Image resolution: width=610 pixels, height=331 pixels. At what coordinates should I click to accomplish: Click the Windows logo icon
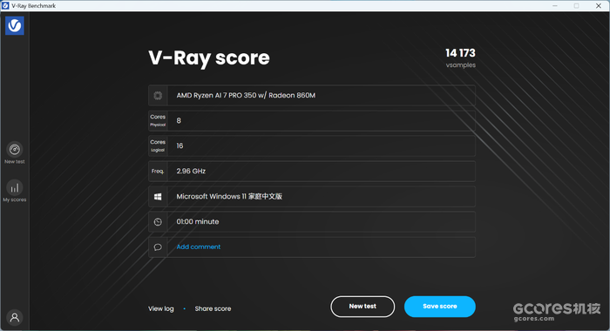pos(158,197)
